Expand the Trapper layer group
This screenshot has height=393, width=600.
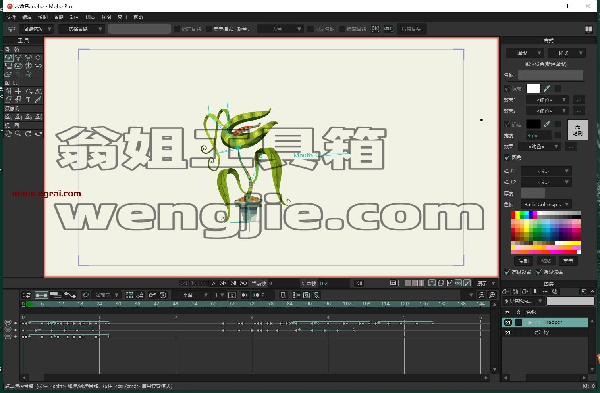tap(530, 322)
